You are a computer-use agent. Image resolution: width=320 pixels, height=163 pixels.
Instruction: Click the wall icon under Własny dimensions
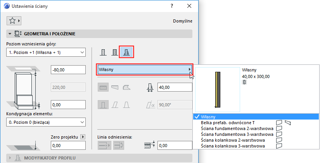[244, 82]
